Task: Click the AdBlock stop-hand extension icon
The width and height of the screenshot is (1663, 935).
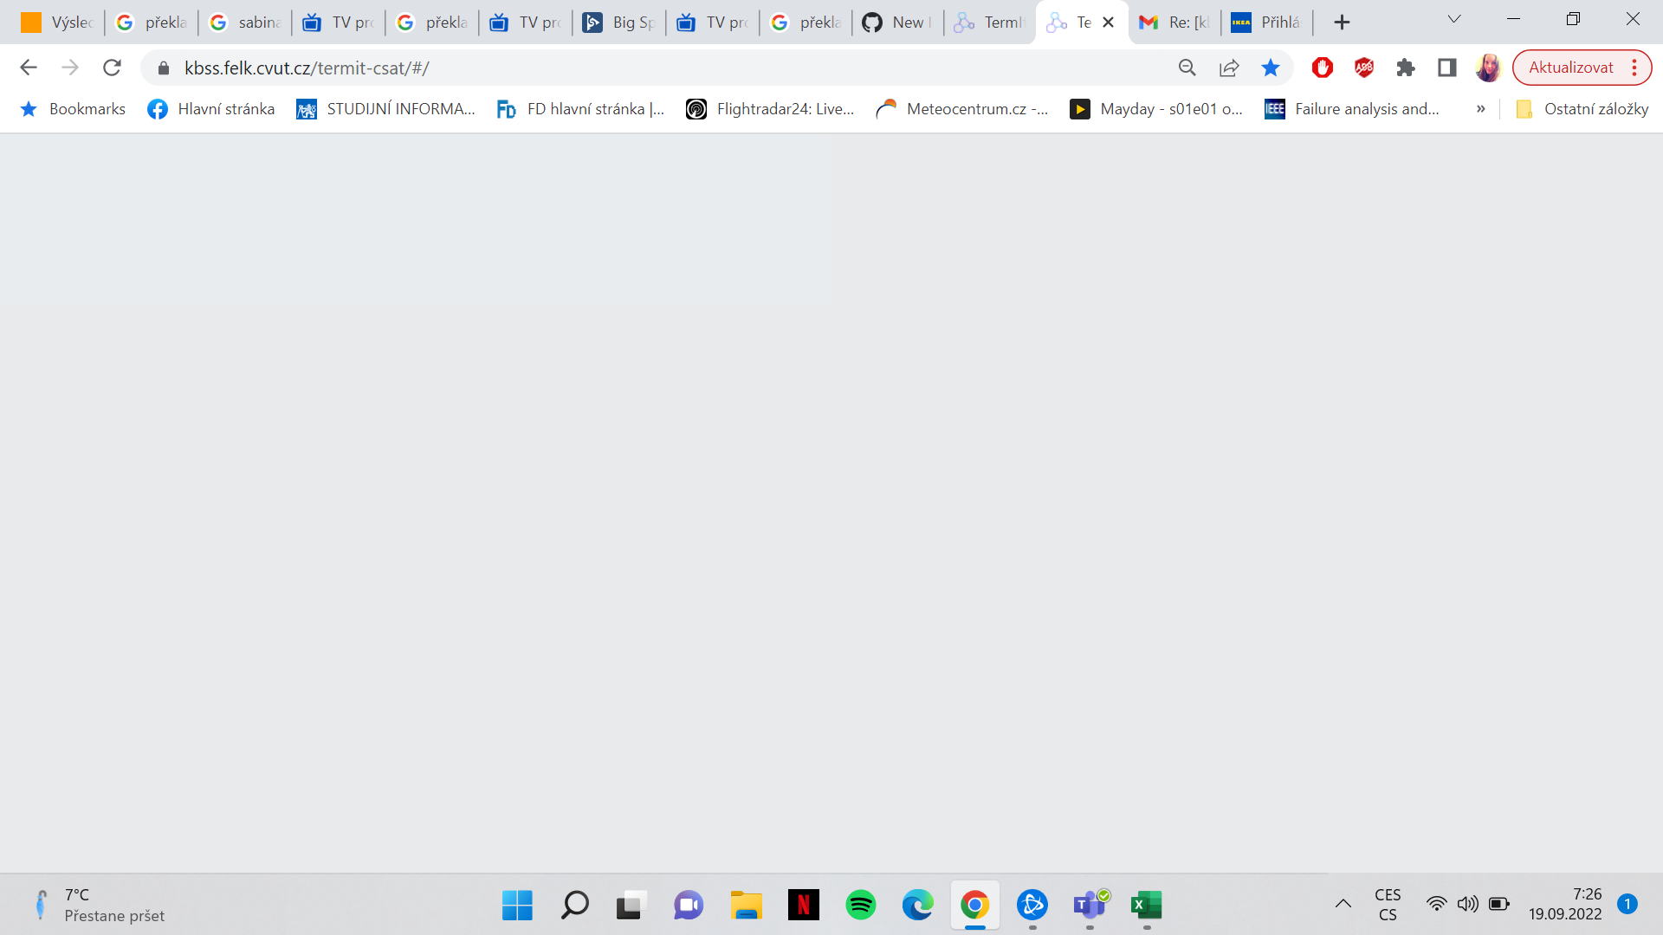Action: point(1322,68)
